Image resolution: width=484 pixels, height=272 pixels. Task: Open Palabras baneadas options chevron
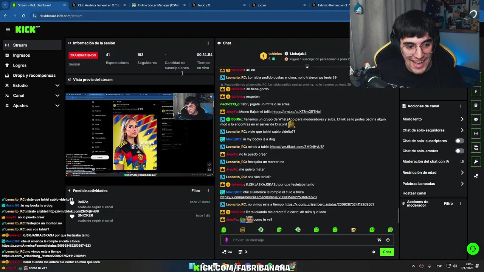pyautogui.click(x=462, y=184)
